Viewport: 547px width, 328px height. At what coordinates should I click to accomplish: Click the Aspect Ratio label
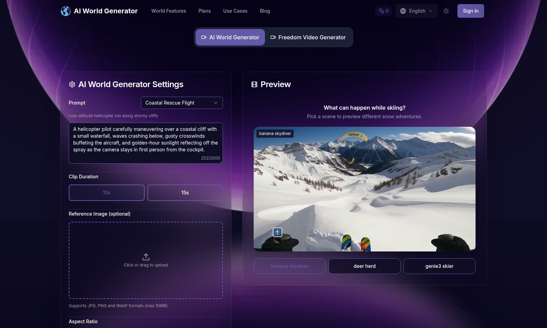[x=83, y=322]
